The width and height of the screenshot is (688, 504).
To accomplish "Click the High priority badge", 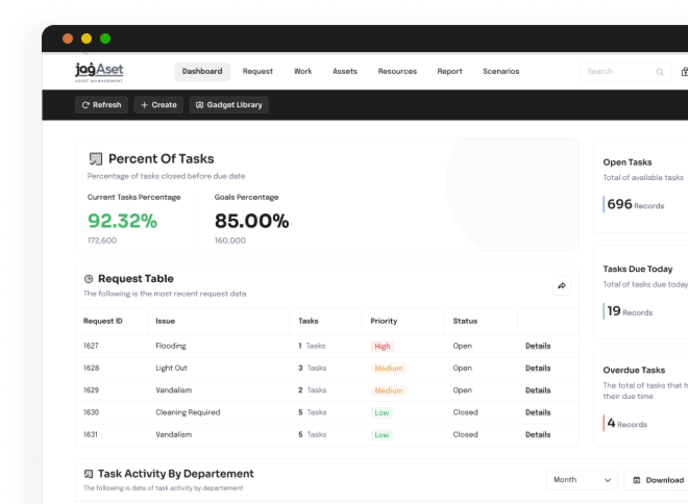I will point(383,346).
